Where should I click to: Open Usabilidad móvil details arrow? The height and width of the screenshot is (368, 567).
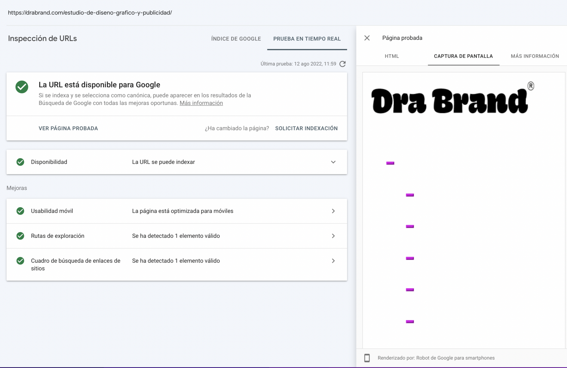(333, 211)
